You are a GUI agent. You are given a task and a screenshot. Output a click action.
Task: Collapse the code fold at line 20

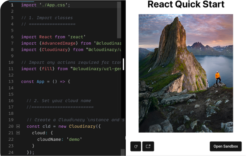(x=18, y=126)
